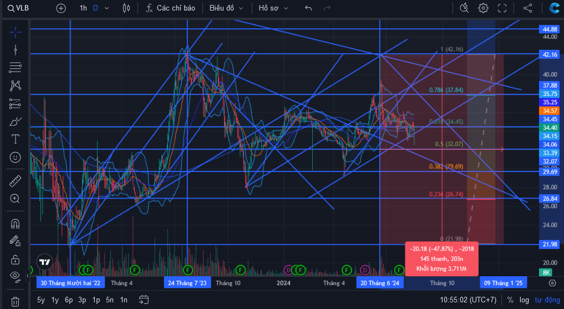Toggle lock all drawing tools

(15, 259)
